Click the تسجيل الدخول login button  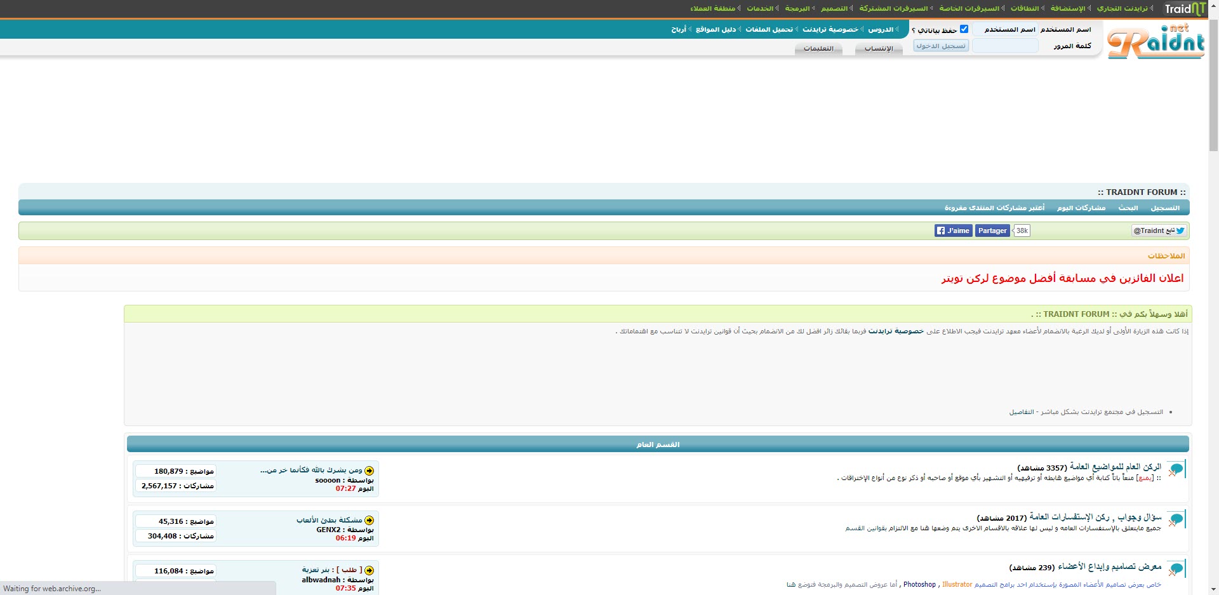[x=940, y=45]
